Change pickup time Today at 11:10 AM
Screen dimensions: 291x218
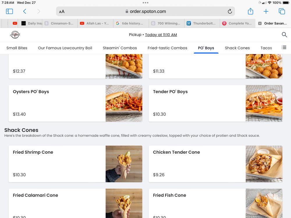point(161,35)
